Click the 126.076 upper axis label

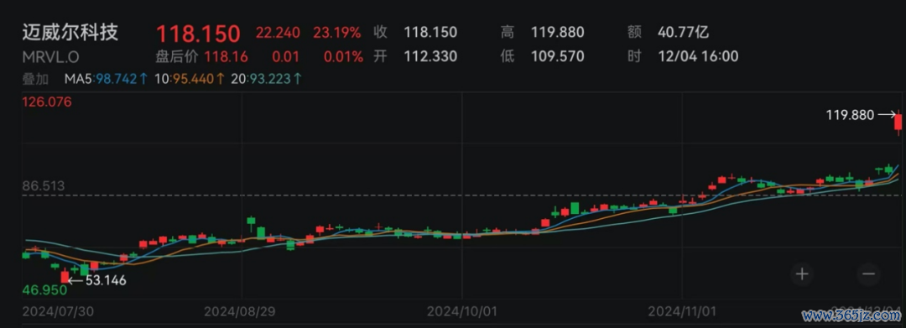click(x=47, y=102)
